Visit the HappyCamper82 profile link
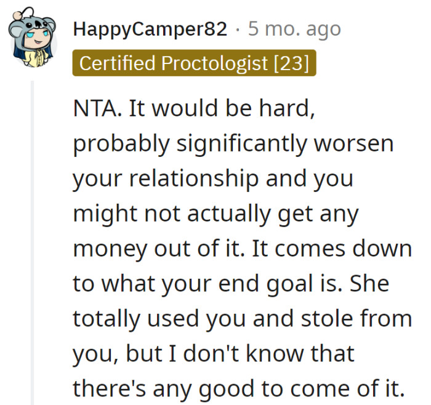 (150, 29)
